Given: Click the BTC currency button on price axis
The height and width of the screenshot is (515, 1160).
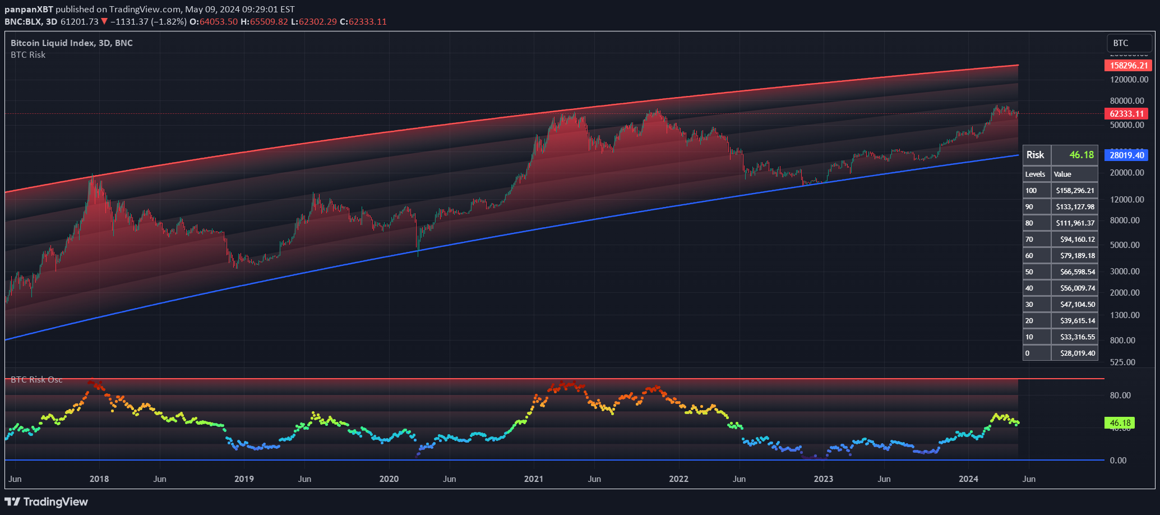Looking at the screenshot, I should point(1130,43).
